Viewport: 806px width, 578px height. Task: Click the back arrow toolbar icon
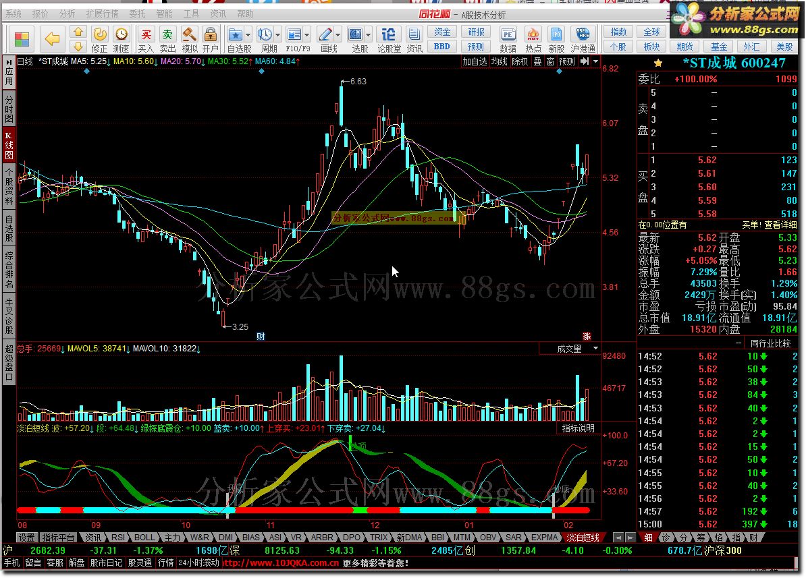pos(53,38)
